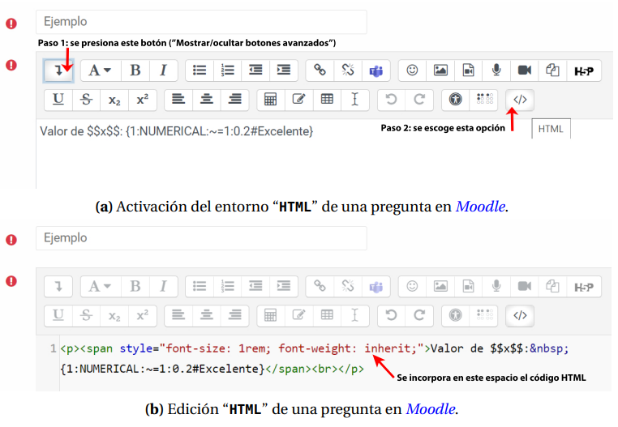Screen dimensions: 618x427
Task: Click the first 'Ejemplo' name input field
Action: (201, 22)
